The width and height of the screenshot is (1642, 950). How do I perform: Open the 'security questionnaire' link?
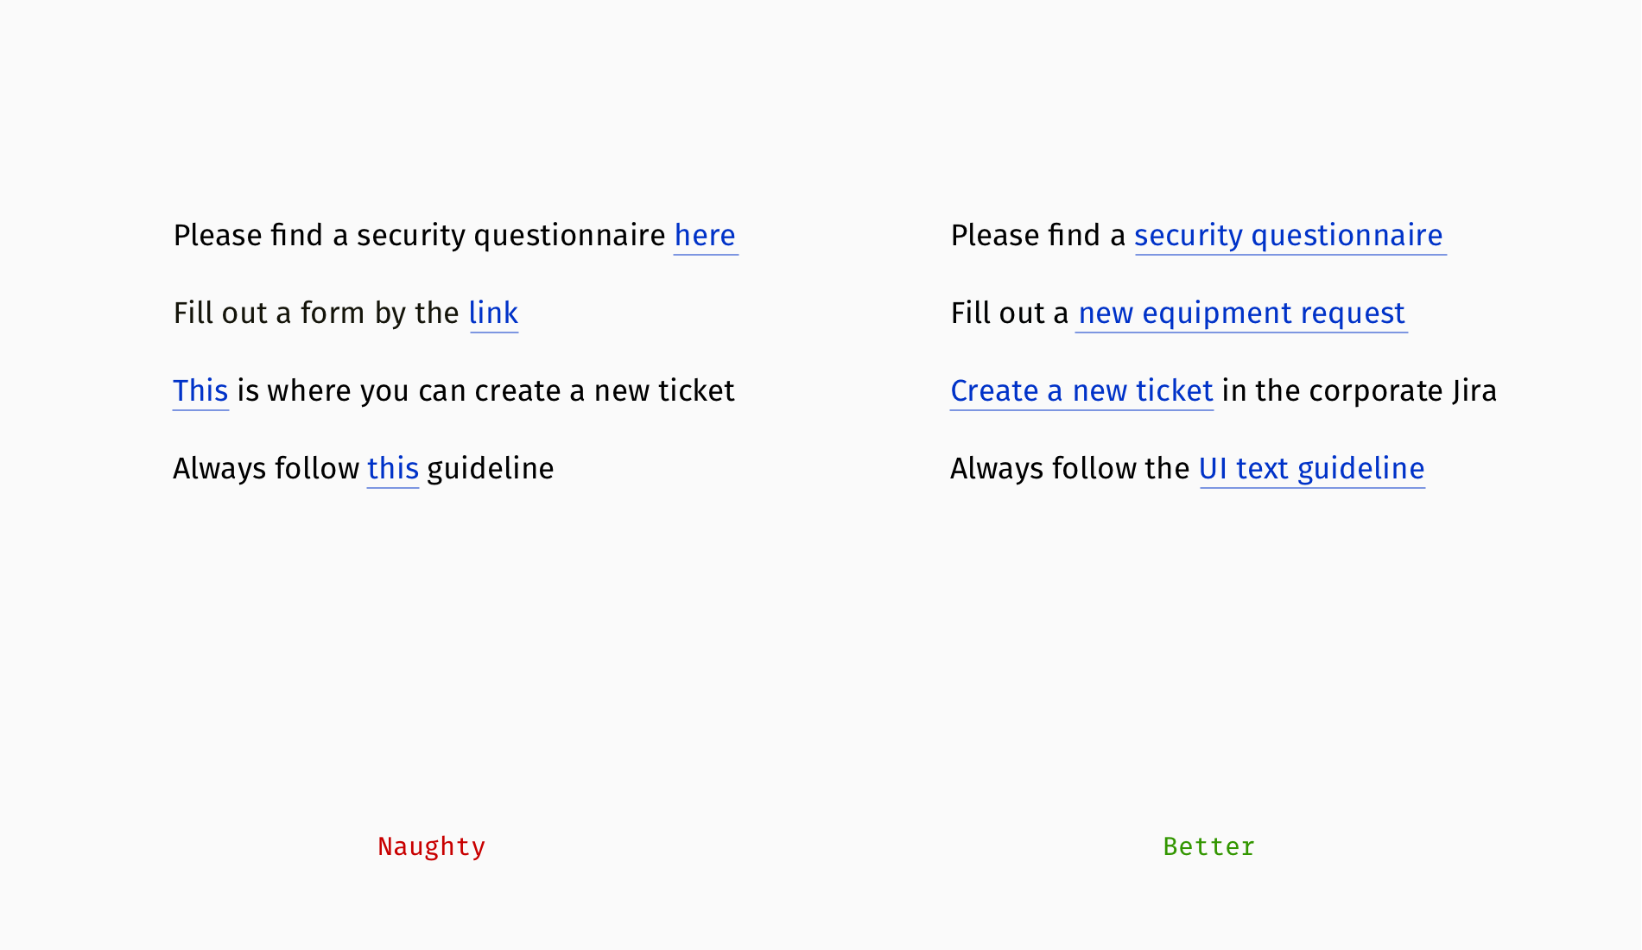point(1289,236)
